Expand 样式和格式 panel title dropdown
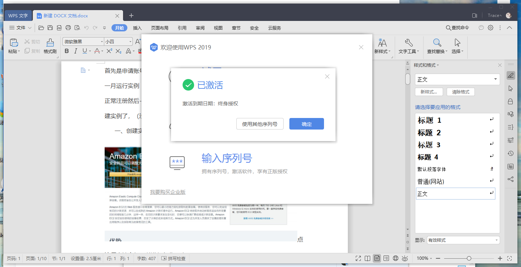The image size is (521, 267). (x=438, y=65)
